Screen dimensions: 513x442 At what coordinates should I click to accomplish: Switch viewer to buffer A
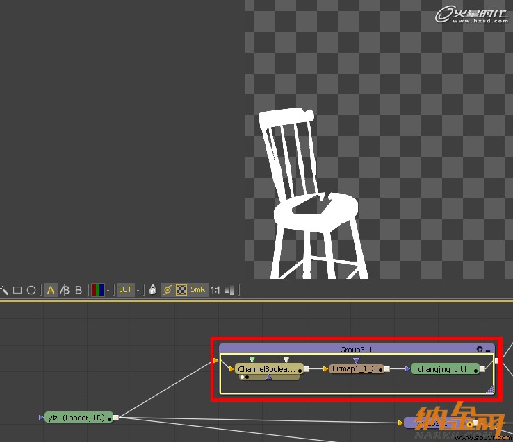pyautogui.click(x=50, y=290)
